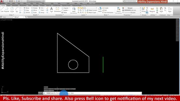Click the Angular dimension button
The image size is (180, 101).
65,8
